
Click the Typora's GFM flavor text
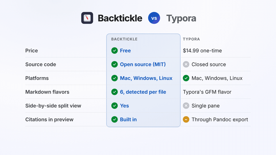click(207, 92)
